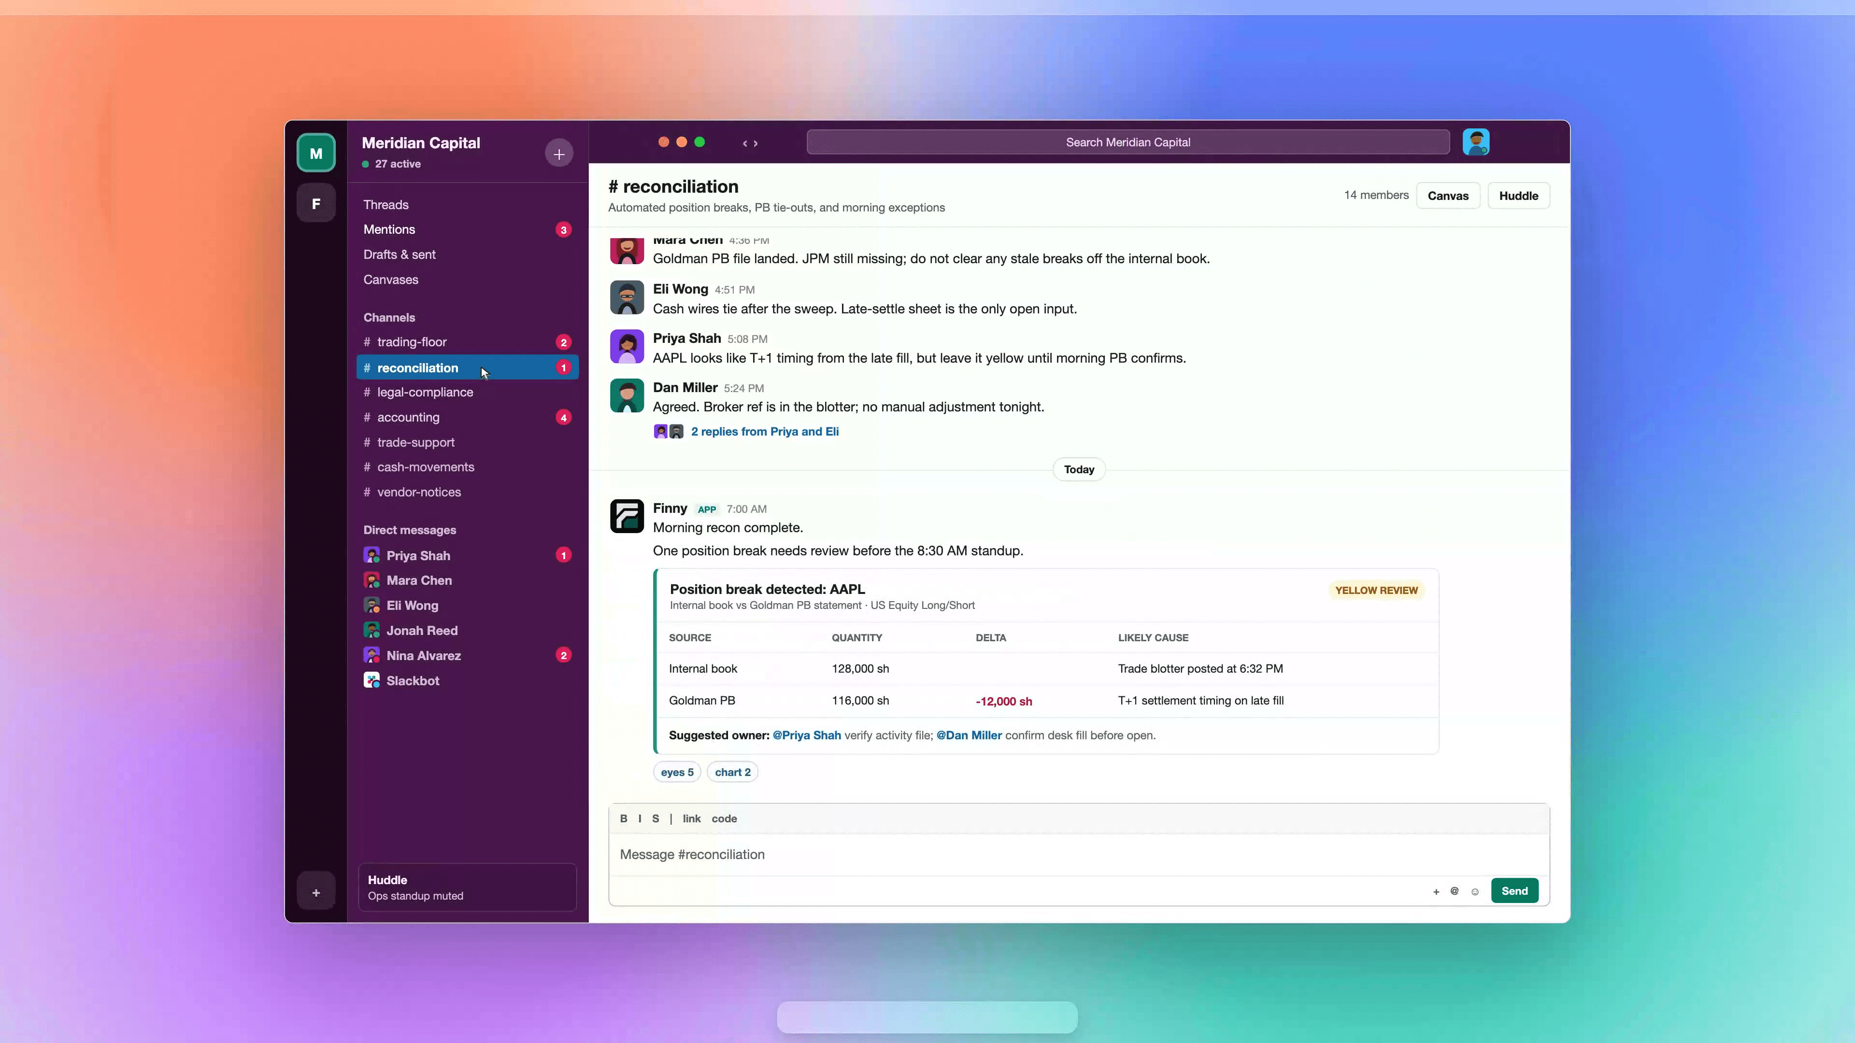Open the trading-floor channel
The height and width of the screenshot is (1043, 1855).
tap(467, 342)
